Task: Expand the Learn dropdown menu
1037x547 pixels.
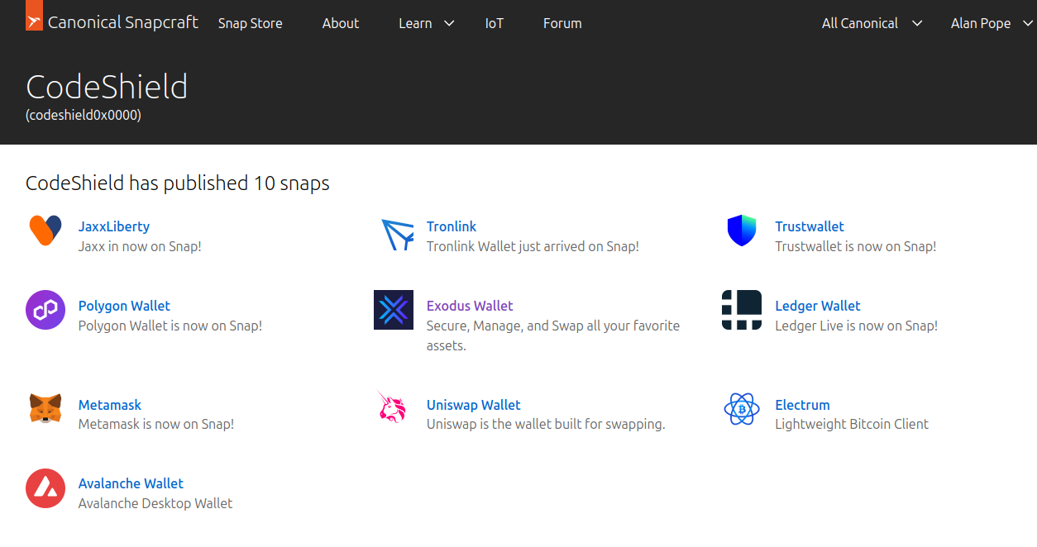Action: [x=426, y=23]
